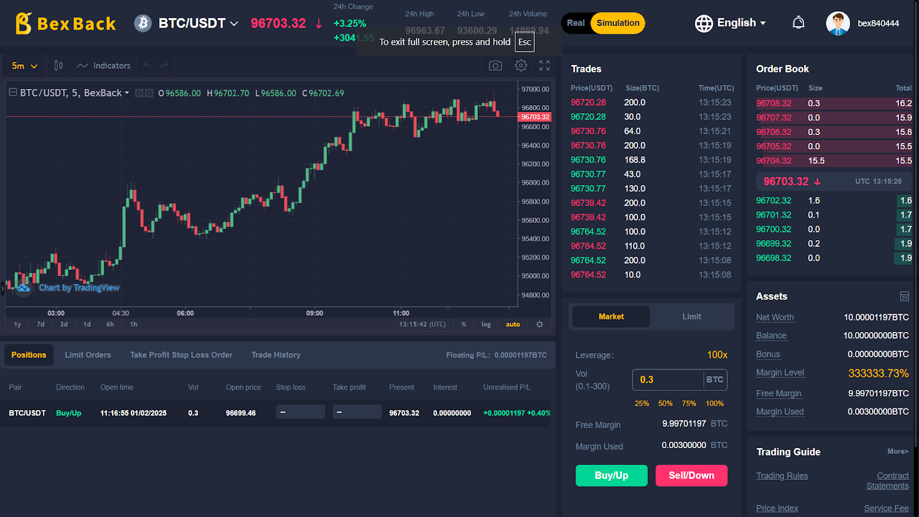Open the English language selector

pos(731,23)
